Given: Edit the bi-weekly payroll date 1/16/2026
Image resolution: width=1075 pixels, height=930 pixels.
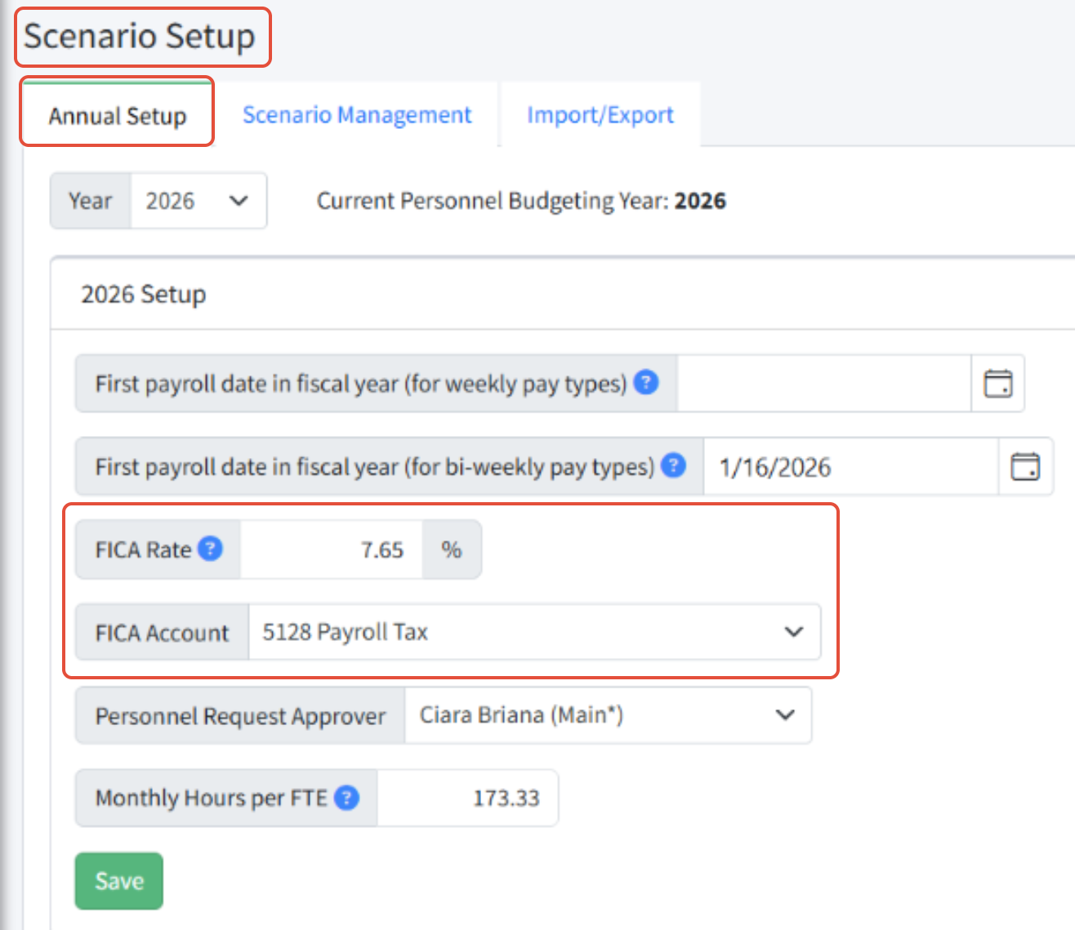Looking at the screenshot, I should [x=851, y=466].
